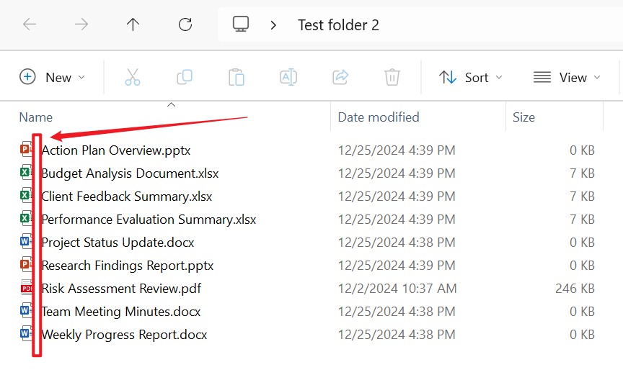623x375 pixels.
Task: Click the Paste clipboard icon
Action: tap(237, 77)
